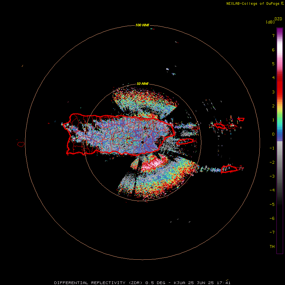Click the KJUA station identifier in title
This screenshot has height=285, width=285.
180,283
